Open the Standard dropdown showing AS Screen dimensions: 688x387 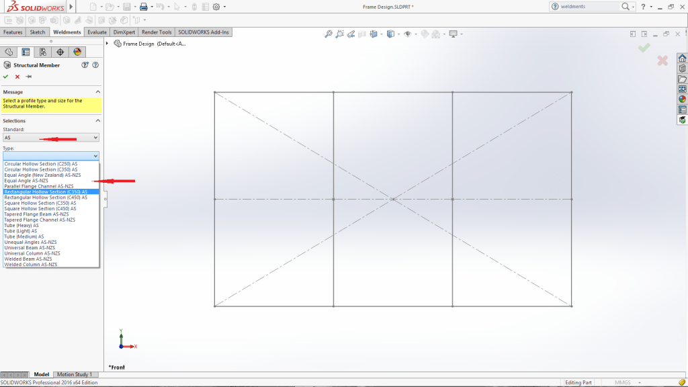pyautogui.click(x=51, y=138)
